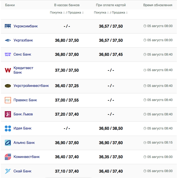Click the orange Правекс Банк logo
The image size is (177, 178).
pyautogui.click(x=8, y=100)
